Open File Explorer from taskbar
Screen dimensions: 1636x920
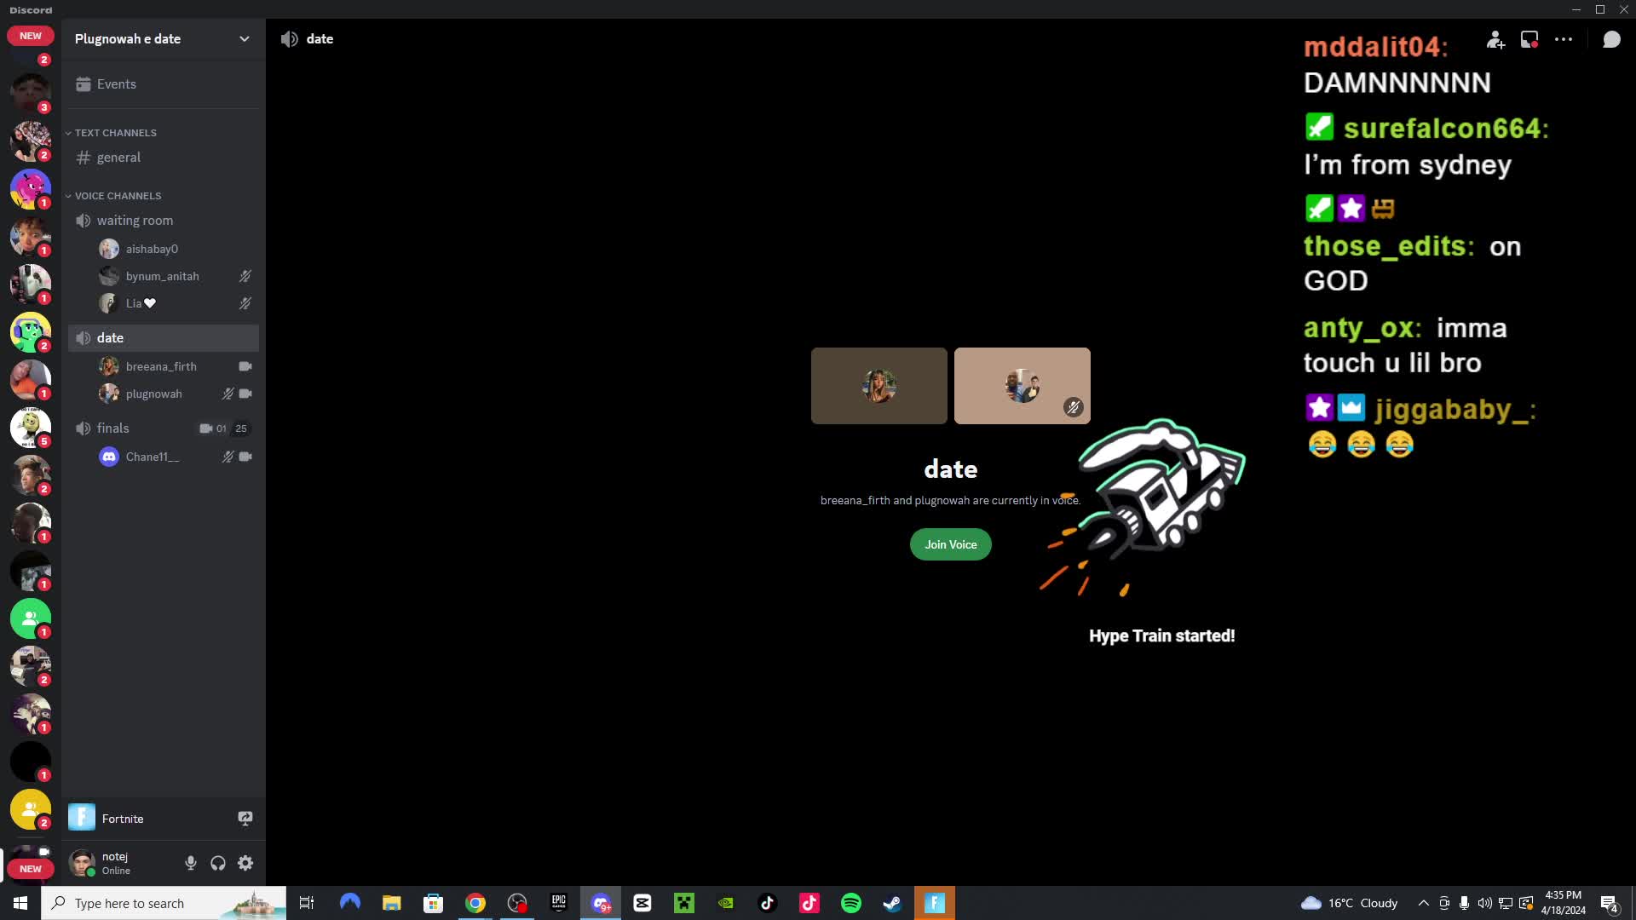(391, 903)
